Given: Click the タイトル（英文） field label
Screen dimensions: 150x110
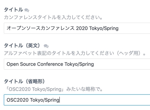Looking at the screenshot, I should coord(22,46).
